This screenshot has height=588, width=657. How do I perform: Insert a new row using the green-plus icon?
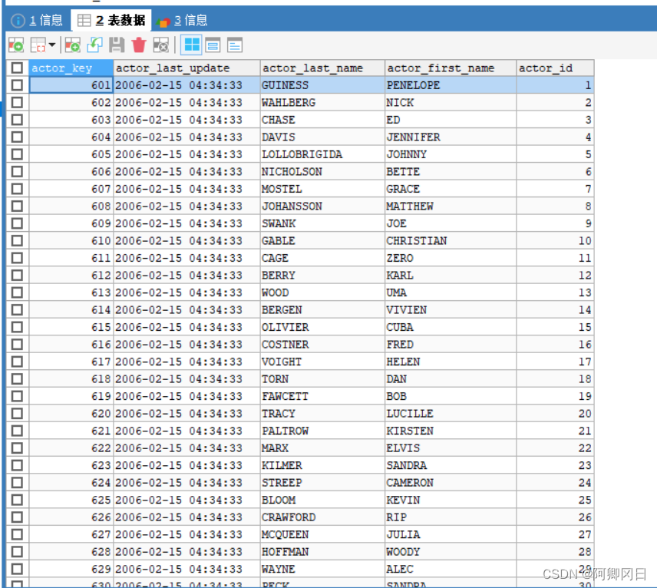73,45
